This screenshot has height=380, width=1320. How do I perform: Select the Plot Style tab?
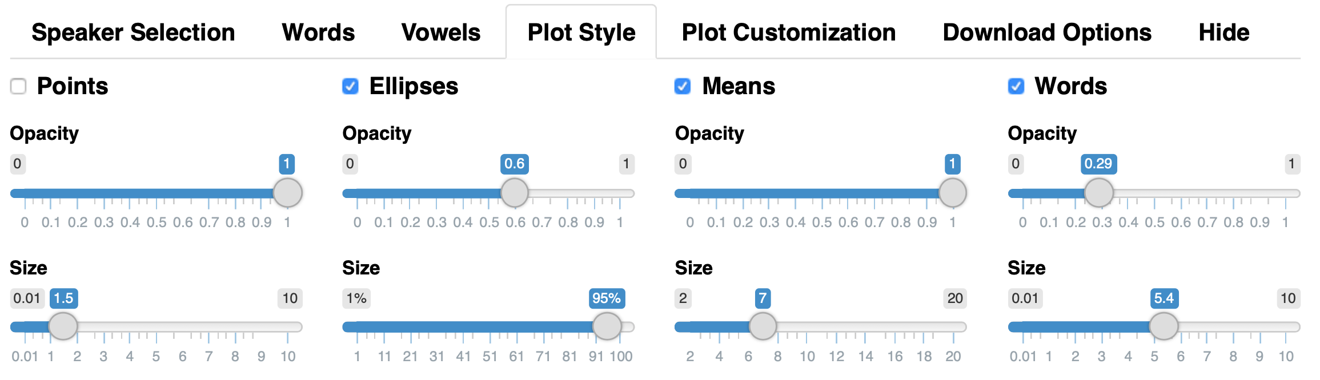(x=581, y=33)
